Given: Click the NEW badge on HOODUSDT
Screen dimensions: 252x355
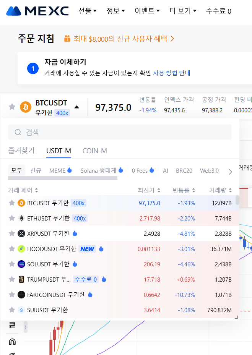Looking at the screenshot, I should [x=87, y=249].
